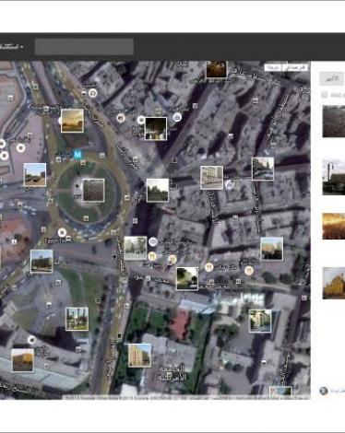Open the night street lights photo
345x433 pixels.
[x=156, y=128]
